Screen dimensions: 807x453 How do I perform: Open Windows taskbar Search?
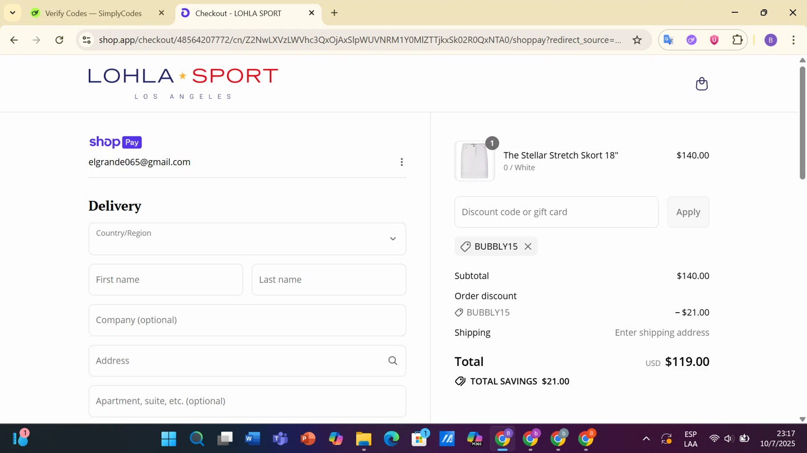[x=197, y=439]
